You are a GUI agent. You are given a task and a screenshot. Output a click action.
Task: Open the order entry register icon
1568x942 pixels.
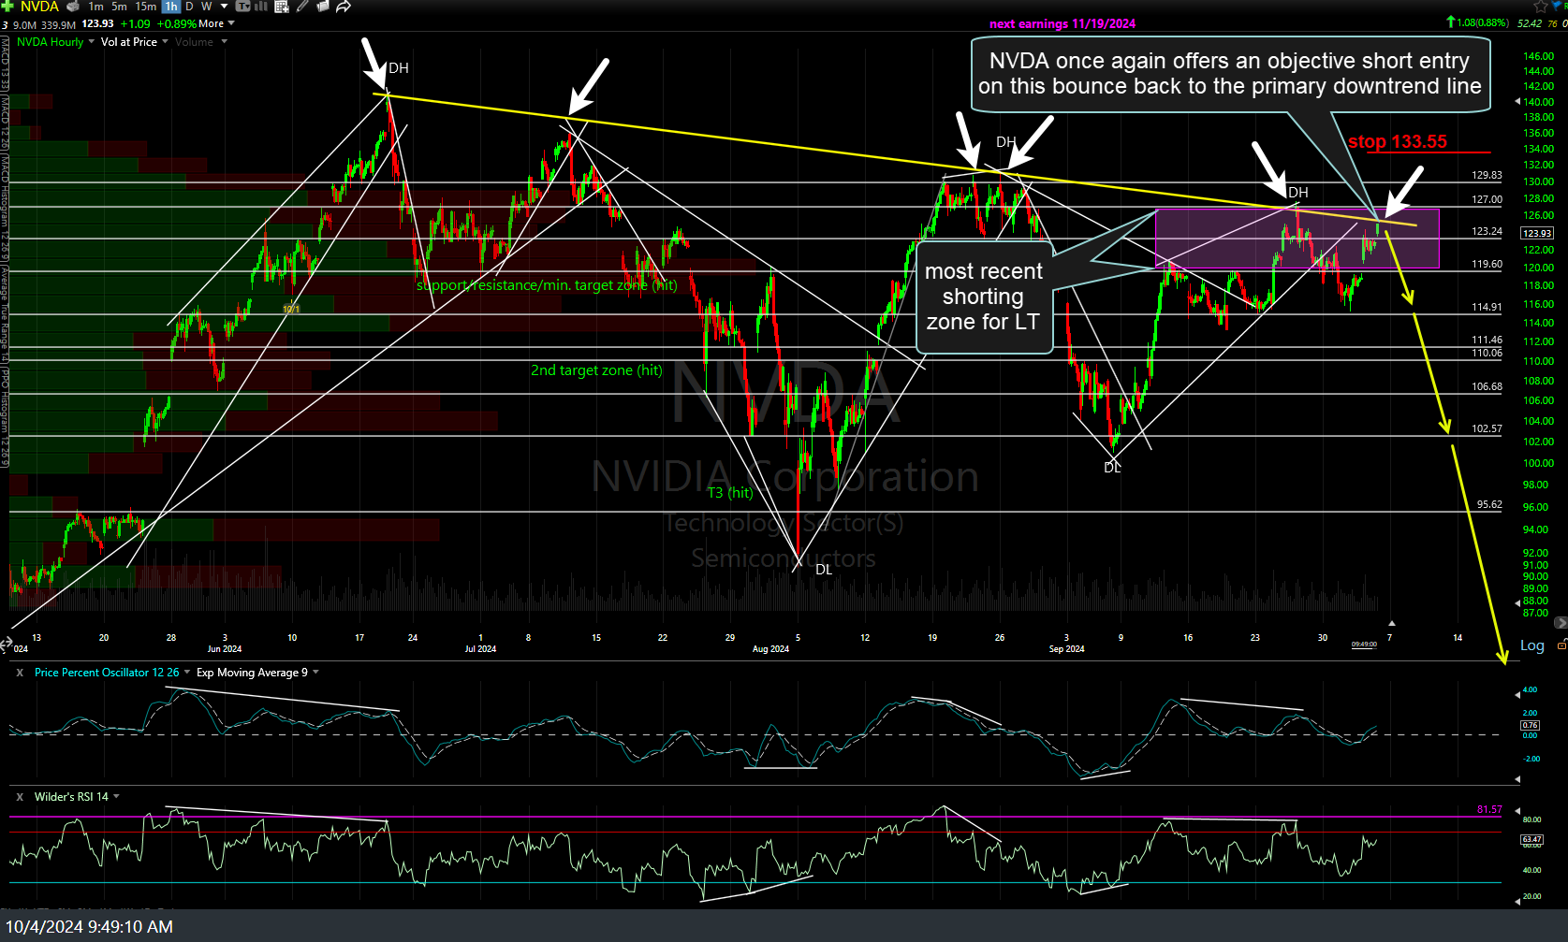[x=72, y=7]
